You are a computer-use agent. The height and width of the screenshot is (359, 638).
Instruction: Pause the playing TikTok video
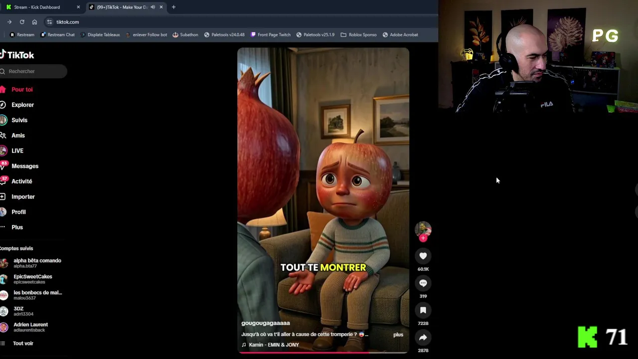point(323,199)
